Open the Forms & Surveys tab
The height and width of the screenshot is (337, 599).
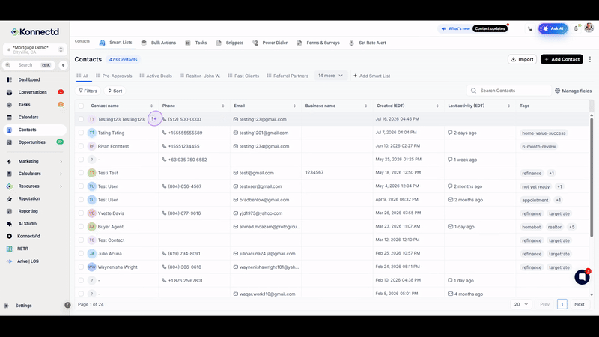click(x=318, y=43)
